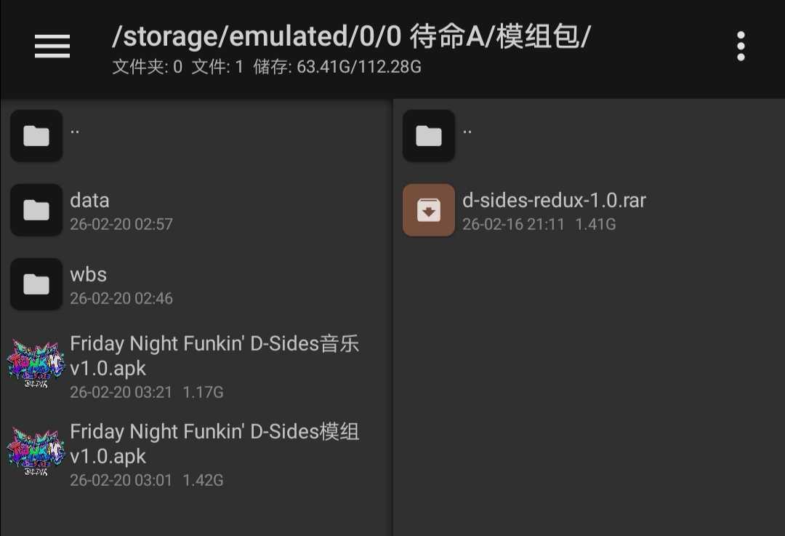Click the D-Sides音乐 apk thumbnail

pyautogui.click(x=36, y=365)
